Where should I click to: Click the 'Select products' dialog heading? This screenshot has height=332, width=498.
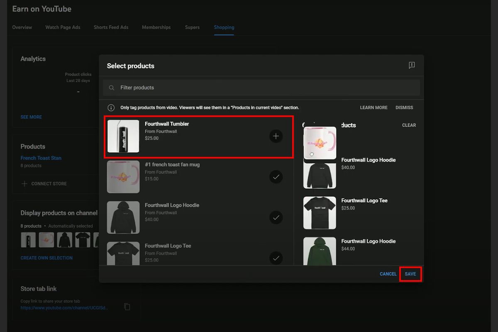coord(131,66)
